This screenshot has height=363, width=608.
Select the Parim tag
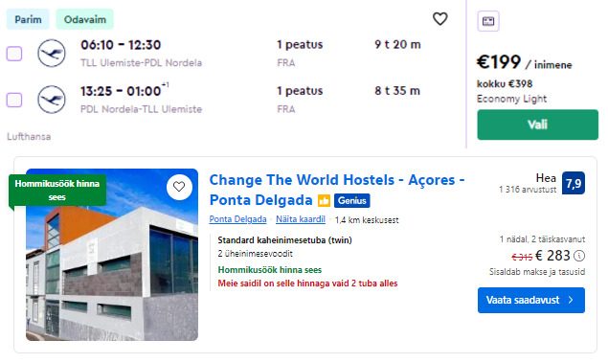pyautogui.click(x=28, y=19)
